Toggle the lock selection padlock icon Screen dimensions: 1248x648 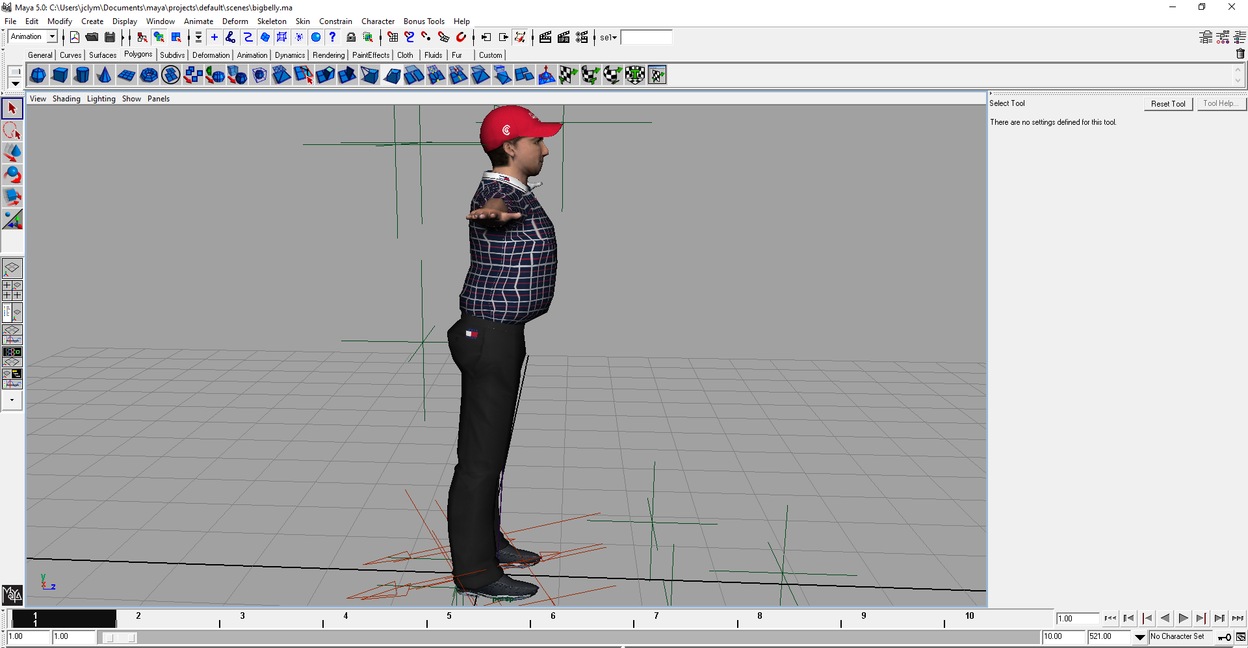351,37
